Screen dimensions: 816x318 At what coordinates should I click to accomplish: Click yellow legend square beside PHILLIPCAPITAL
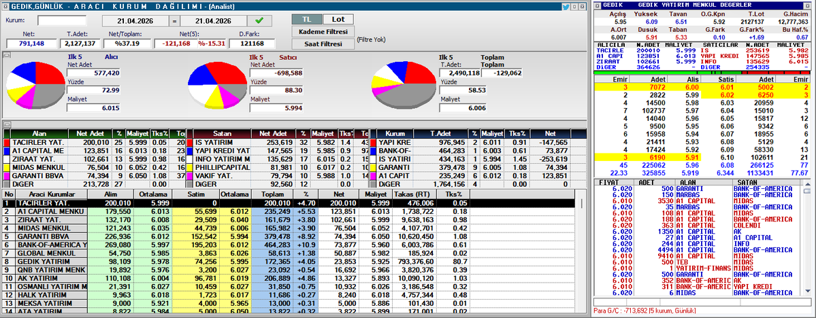click(x=189, y=167)
